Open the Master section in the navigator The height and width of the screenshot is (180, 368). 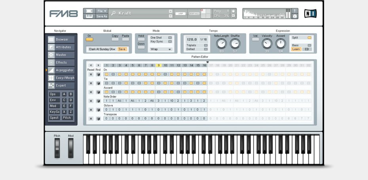coord(61,55)
